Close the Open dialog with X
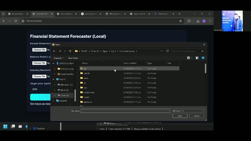251x141 pixels. point(204,45)
